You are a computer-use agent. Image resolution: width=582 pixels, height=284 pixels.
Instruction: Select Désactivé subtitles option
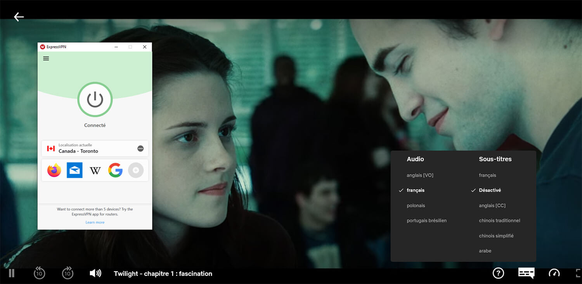(x=490, y=190)
